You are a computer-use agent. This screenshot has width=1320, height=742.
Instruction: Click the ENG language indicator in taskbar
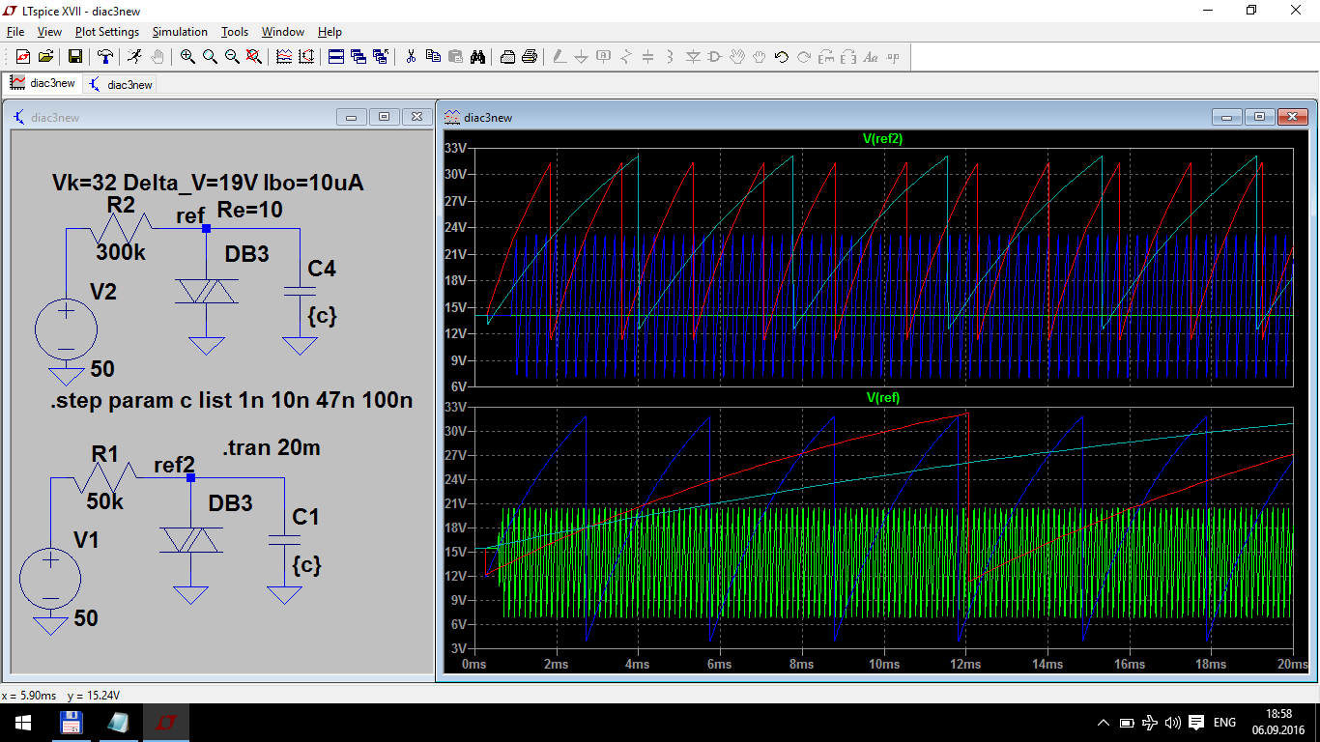coord(1224,723)
